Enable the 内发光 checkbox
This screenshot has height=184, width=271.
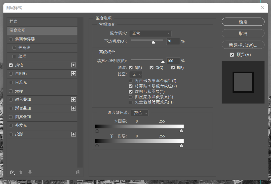coord(11,82)
